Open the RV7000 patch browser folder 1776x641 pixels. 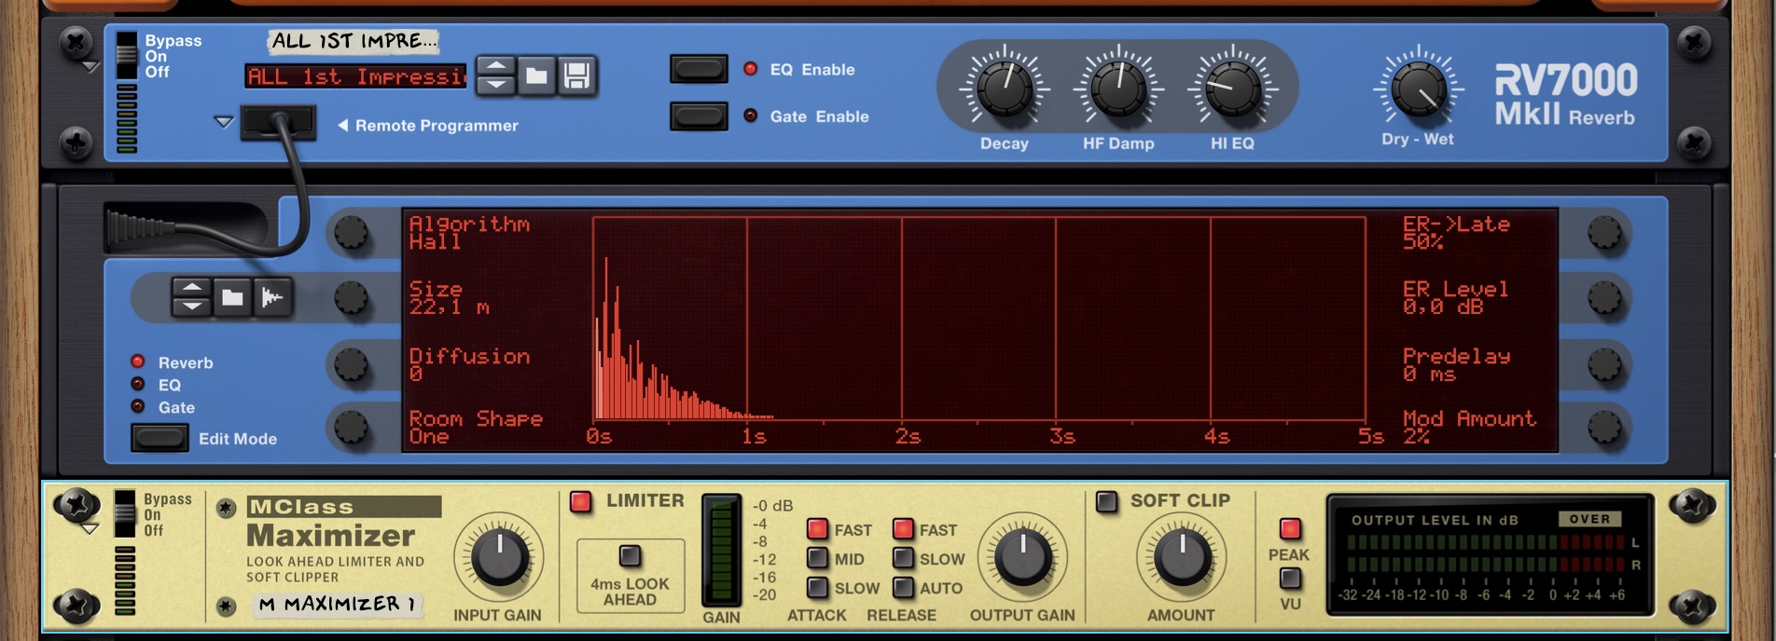pos(536,75)
